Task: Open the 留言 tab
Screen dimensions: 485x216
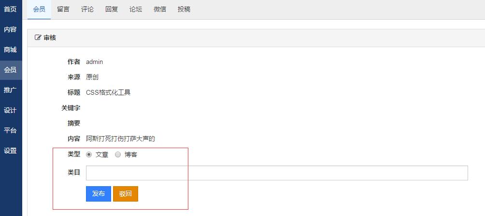Action: point(63,9)
